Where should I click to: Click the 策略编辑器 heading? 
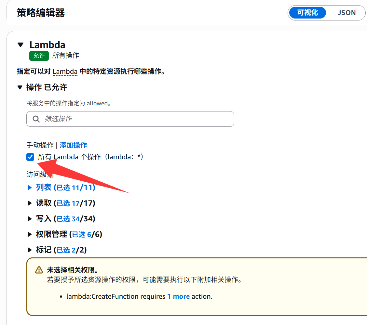coord(41,13)
